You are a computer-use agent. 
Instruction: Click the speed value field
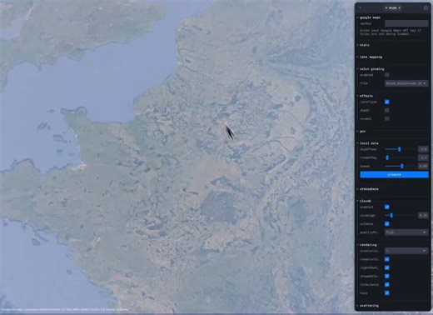pyautogui.click(x=423, y=166)
